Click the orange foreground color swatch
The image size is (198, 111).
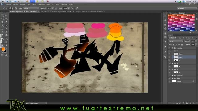[x=3, y=49]
